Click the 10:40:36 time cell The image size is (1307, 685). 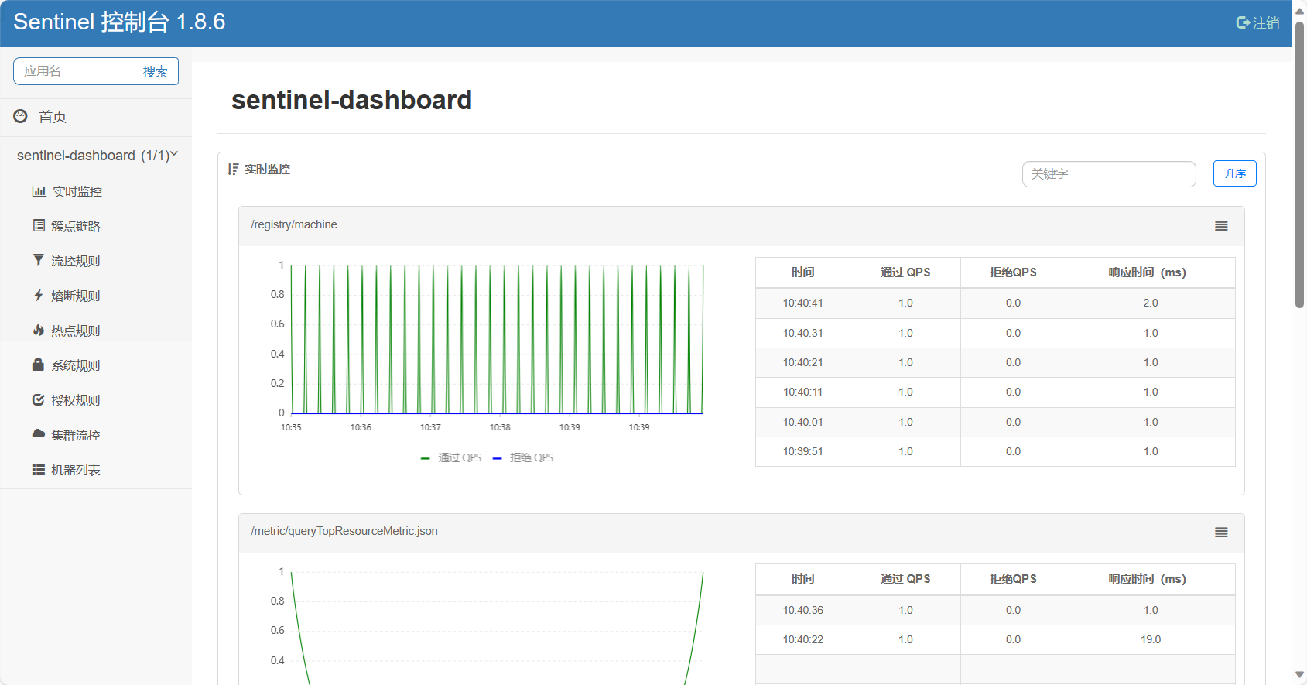(x=802, y=610)
